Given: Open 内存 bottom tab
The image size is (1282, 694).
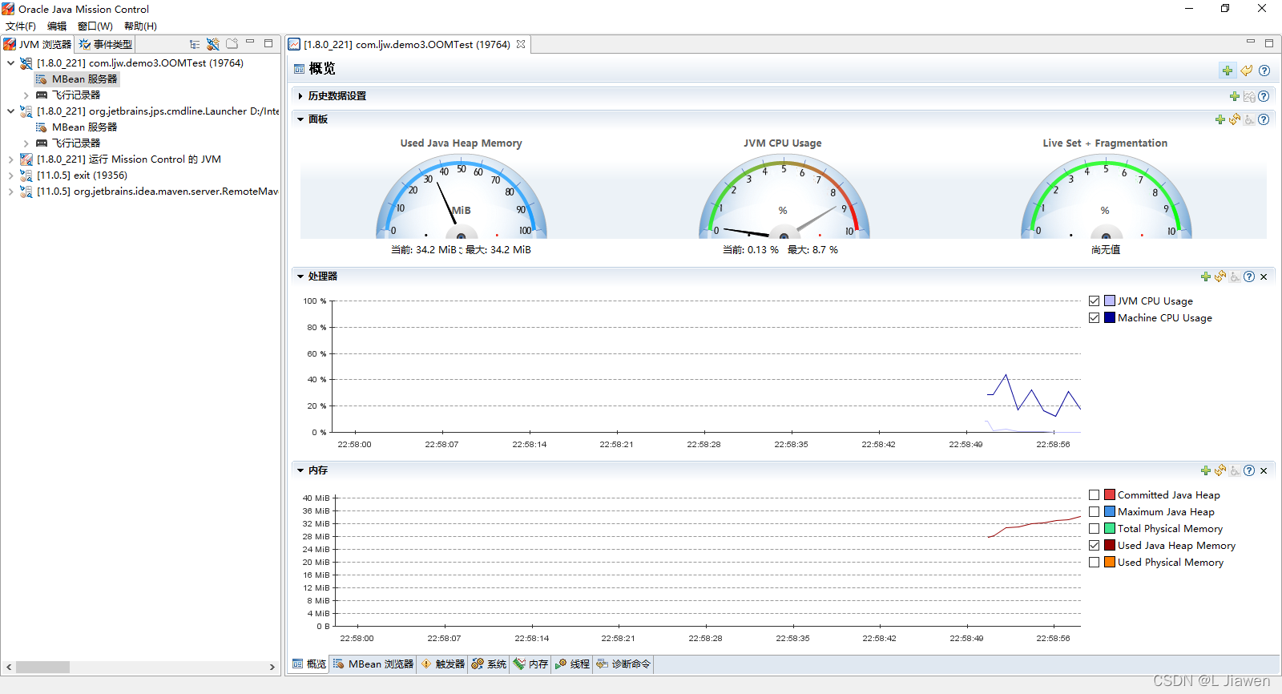Looking at the screenshot, I should pyautogui.click(x=530, y=664).
